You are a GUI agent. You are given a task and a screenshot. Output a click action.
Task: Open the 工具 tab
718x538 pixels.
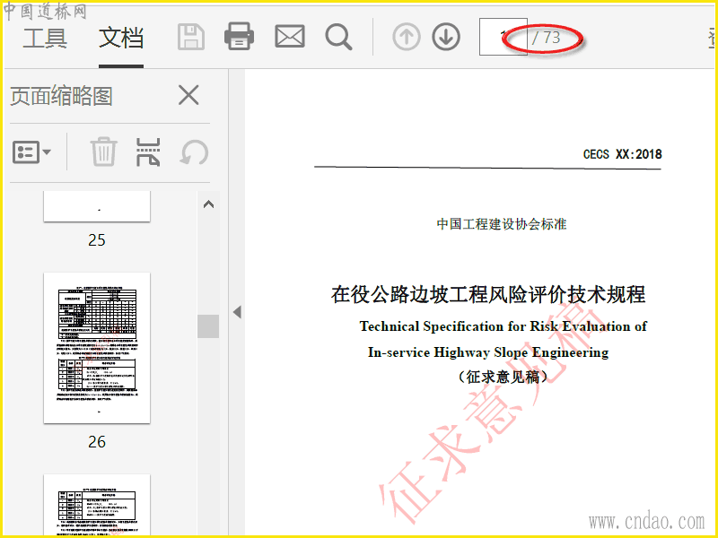(45, 38)
